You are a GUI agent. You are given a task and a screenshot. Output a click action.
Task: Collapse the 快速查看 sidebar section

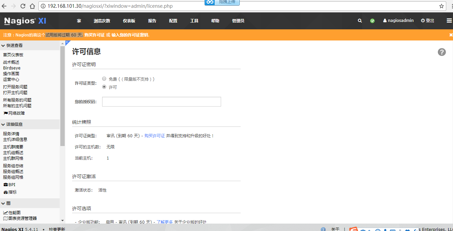tap(30, 46)
